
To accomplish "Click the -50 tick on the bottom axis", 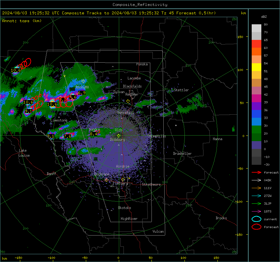I will [84, 258].
